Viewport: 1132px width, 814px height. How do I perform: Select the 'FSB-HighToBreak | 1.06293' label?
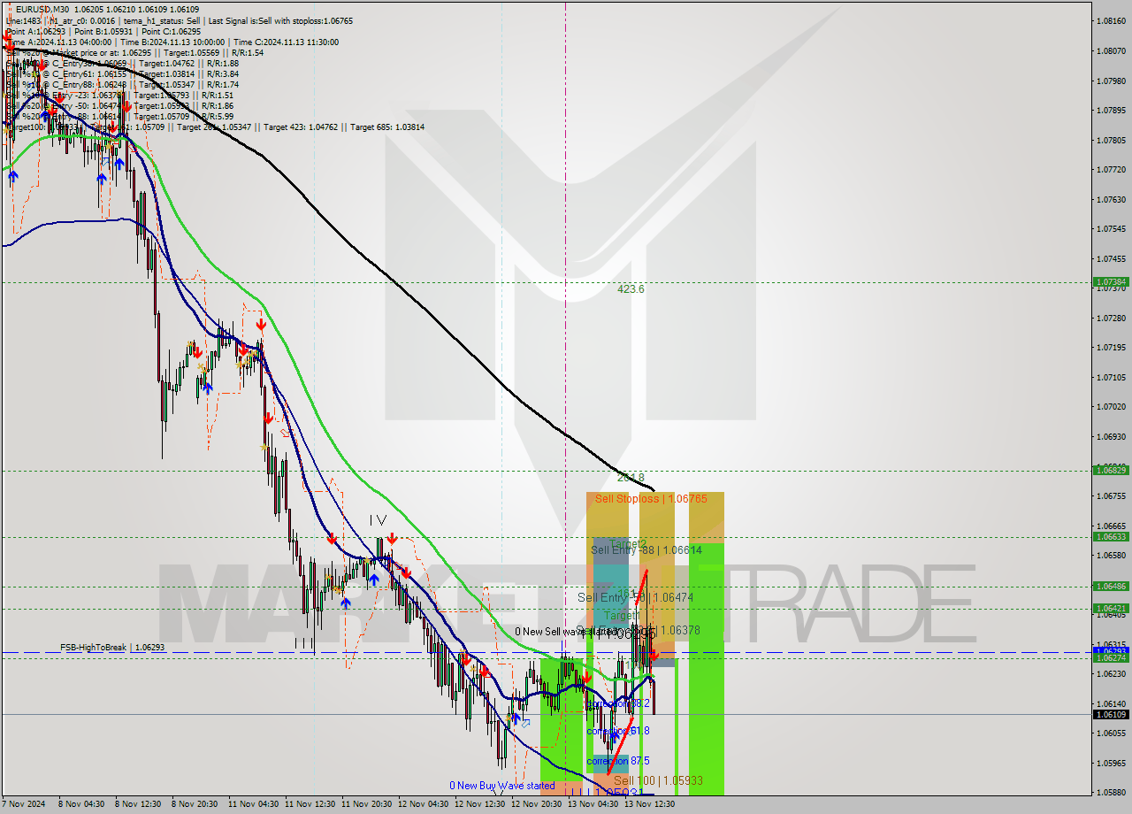[x=112, y=648]
